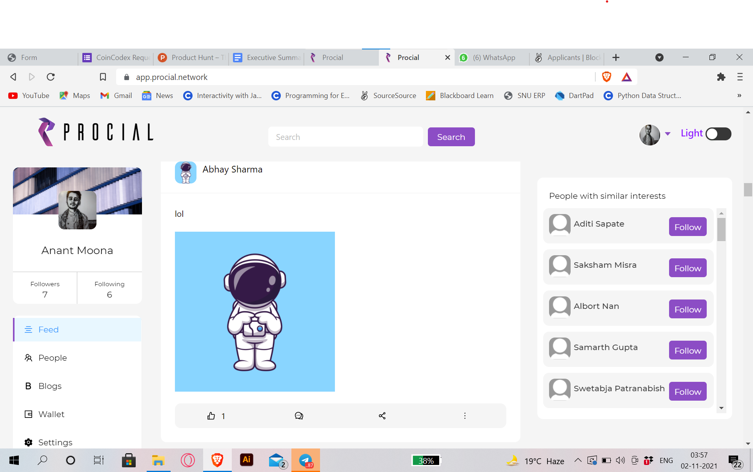The height and width of the screenshot is (472, 753).
Task: Toggle the Light theme switch
Action: 718,134
